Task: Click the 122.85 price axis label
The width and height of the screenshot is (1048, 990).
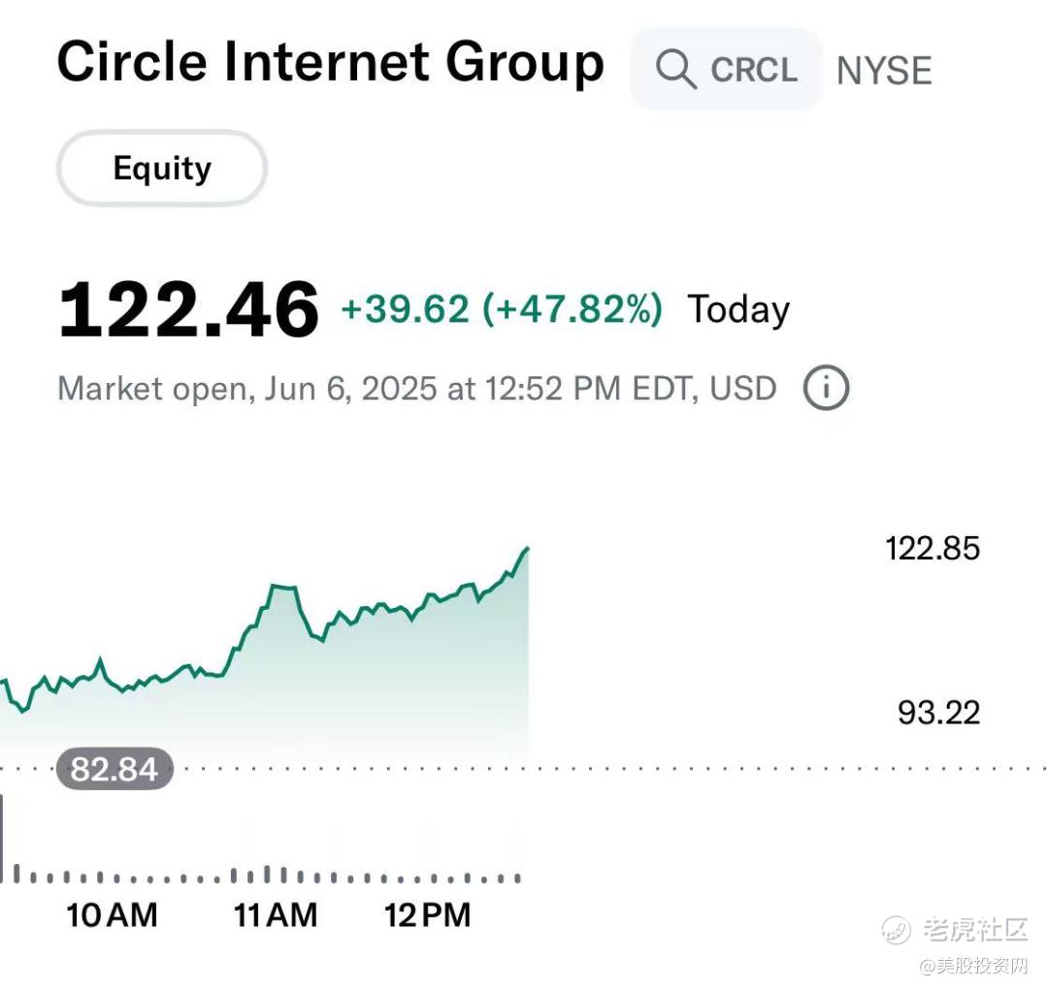Action: point(932,549)
